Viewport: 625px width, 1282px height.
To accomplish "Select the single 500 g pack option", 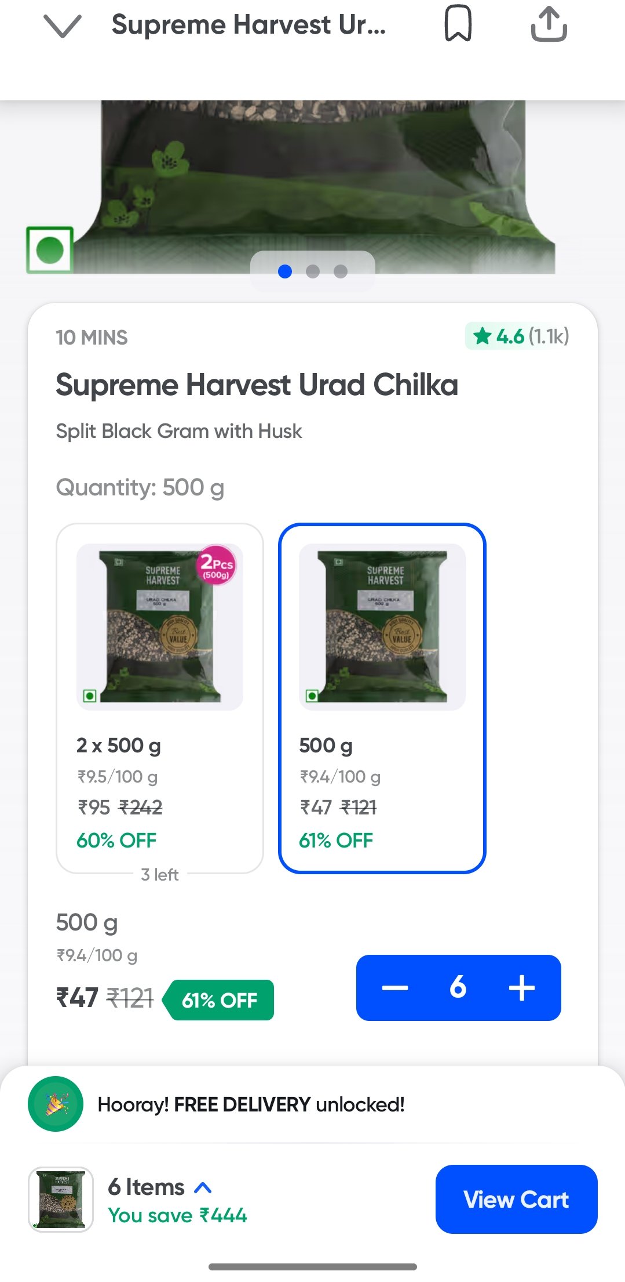I will pyautogui.click(x=382, y=698).
